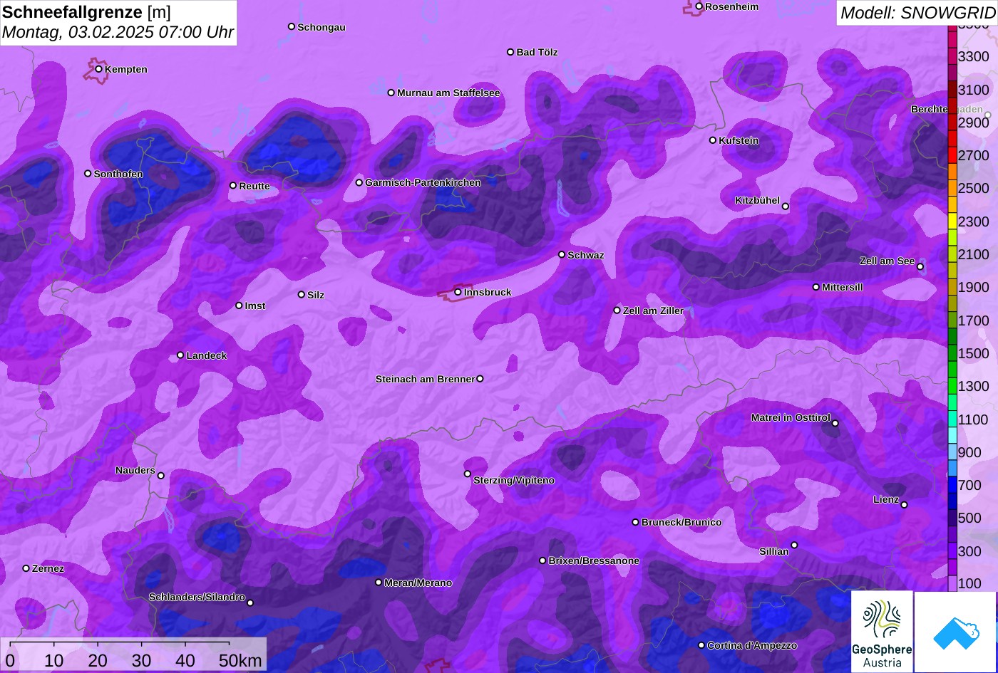Click the 'Brixen/Bressanone' label
Image resolution: width=998 pixels, height=673 pixels.
tap(594, 560)
